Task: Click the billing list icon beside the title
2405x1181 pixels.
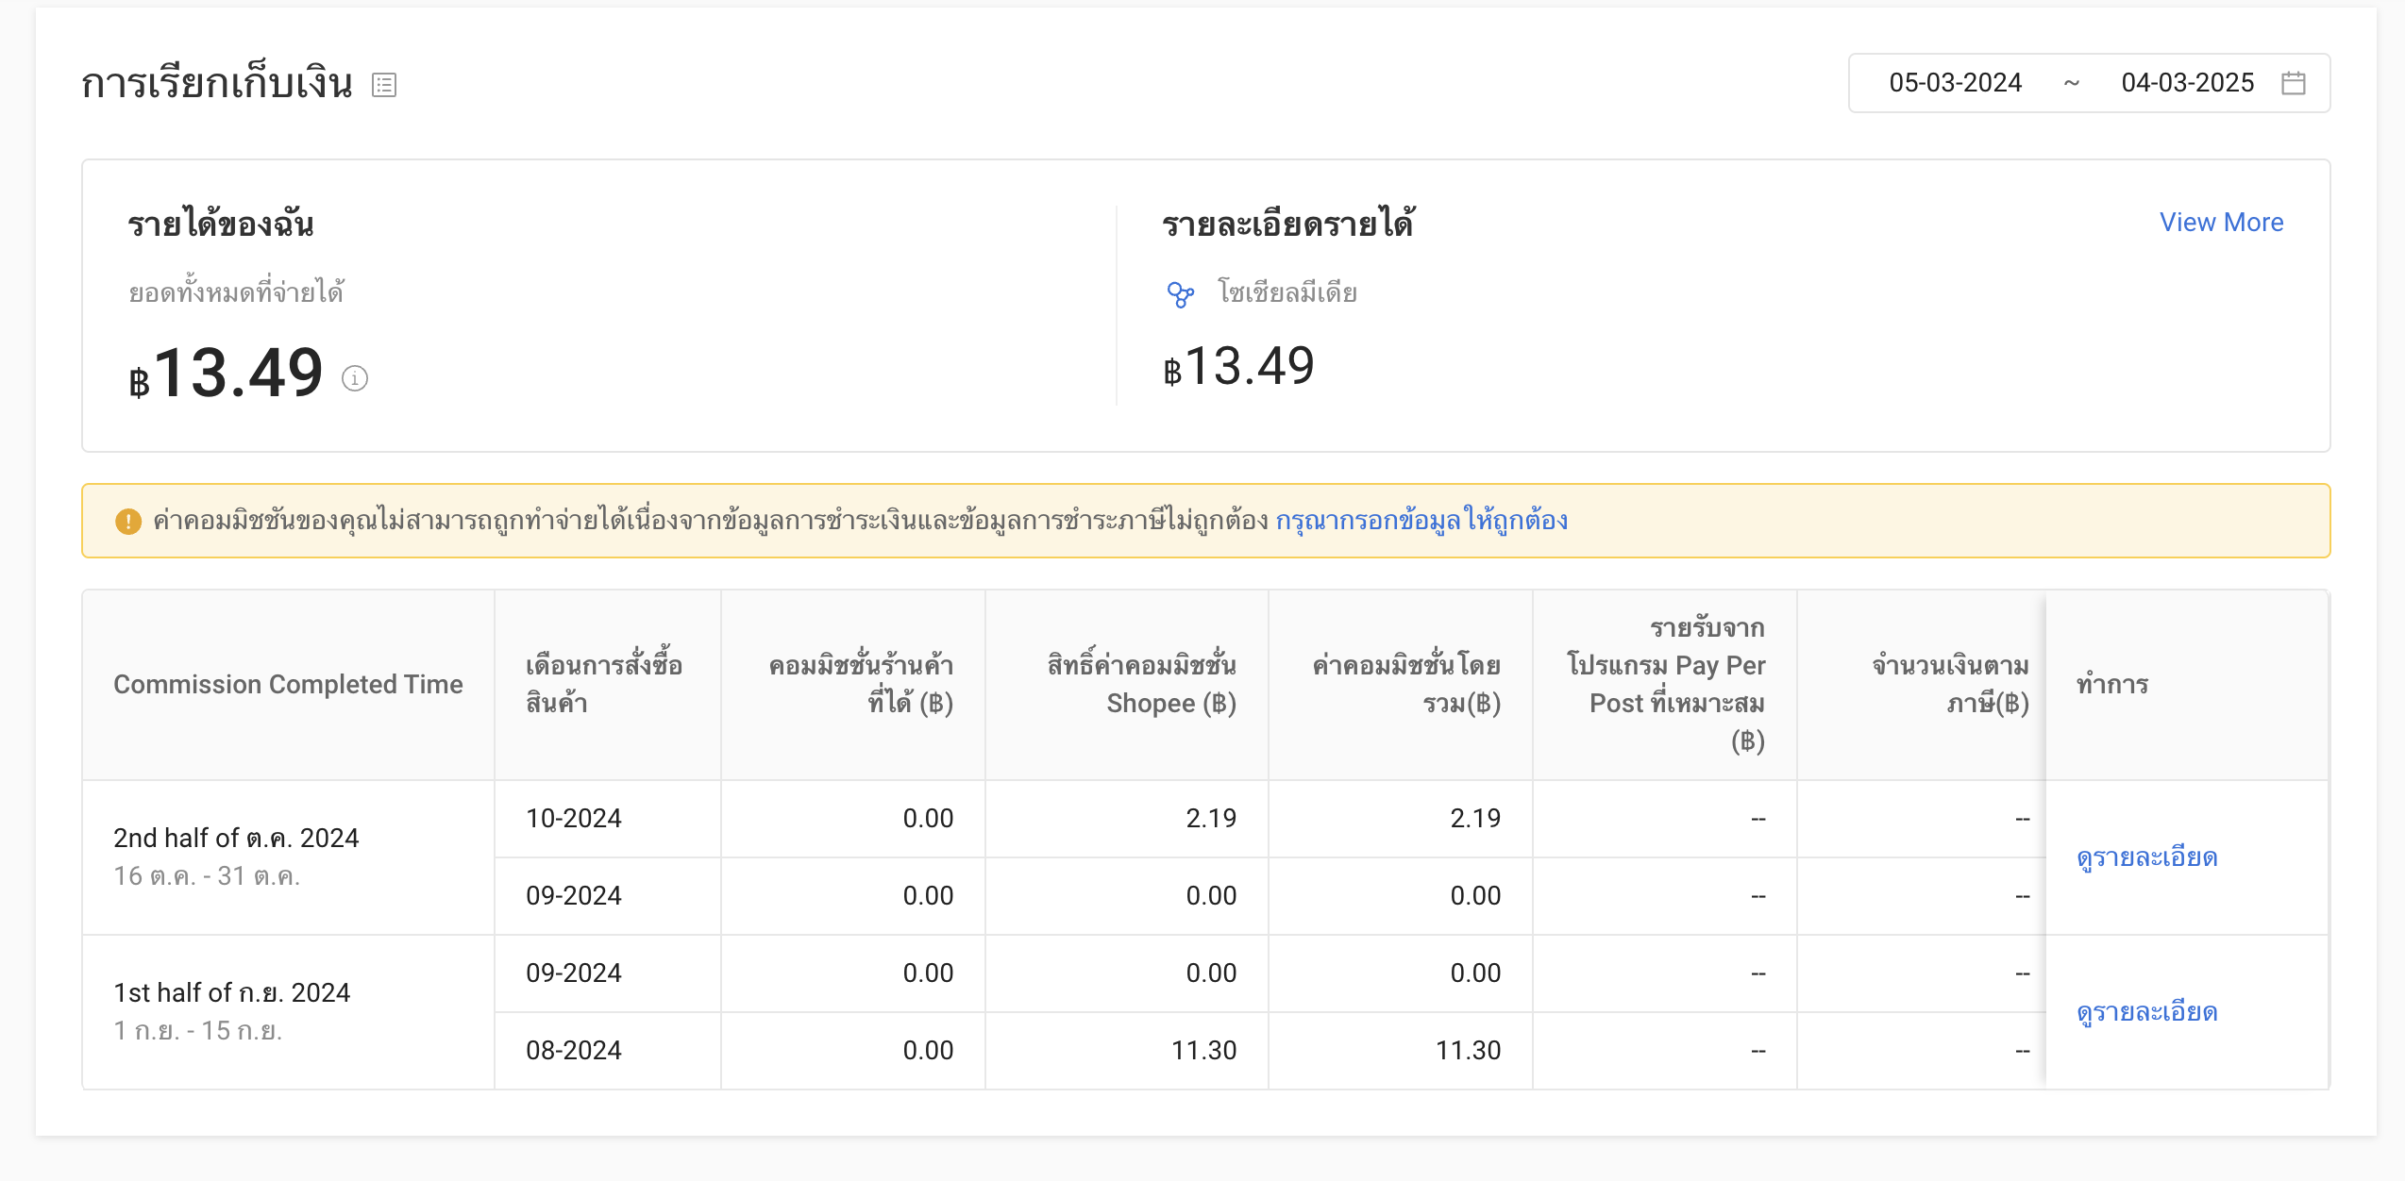Action: pyautogui.click(x=384, y=85)
